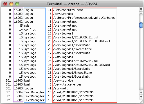Click 'login' in the krb5.conf row

(29, 10)
